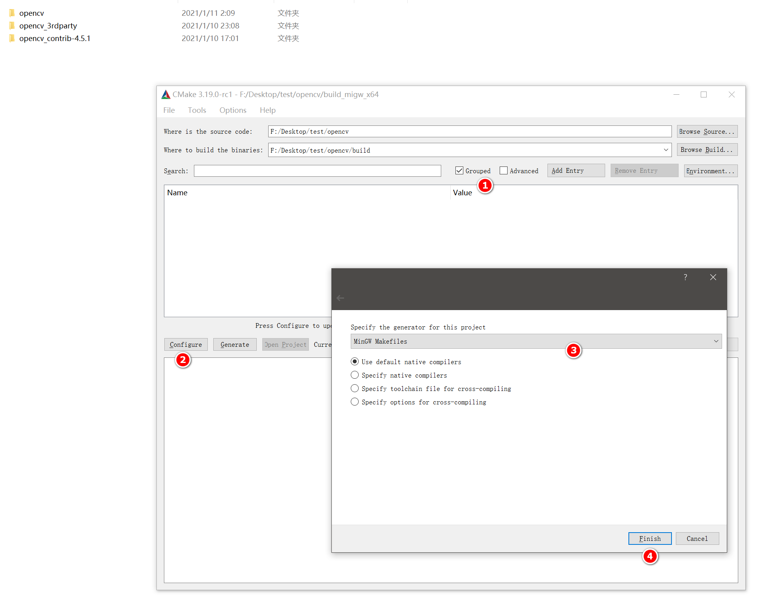Click the source code path field
This screenshot has height=604, width=758.
[470, 131]
